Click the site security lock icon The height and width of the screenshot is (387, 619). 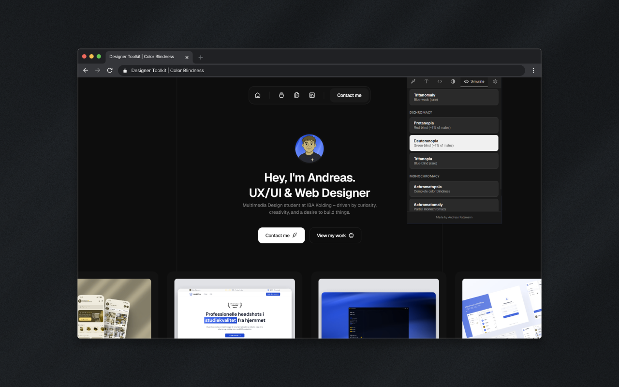pyautogui.click(x=125, y=70)
